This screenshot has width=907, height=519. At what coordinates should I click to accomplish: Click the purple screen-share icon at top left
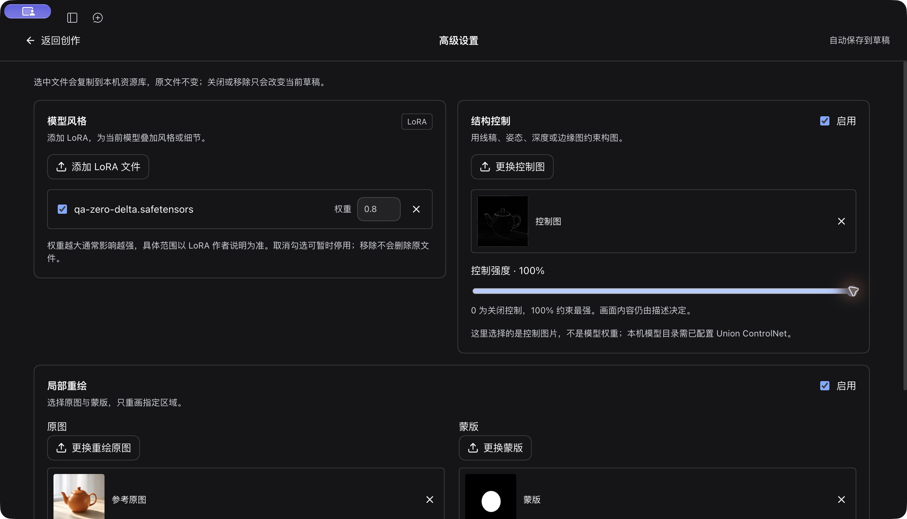click(28, 11)
